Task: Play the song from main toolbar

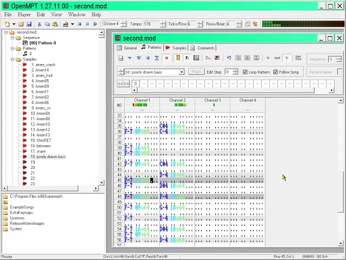Action: click(x=95, y=24)
